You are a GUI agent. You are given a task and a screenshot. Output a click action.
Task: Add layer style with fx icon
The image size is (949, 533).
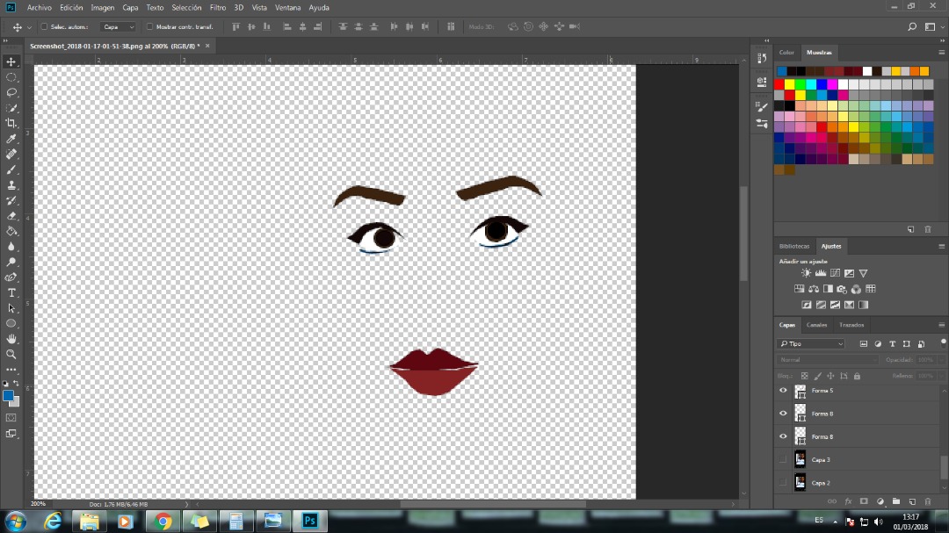click(x=848, y=501)
